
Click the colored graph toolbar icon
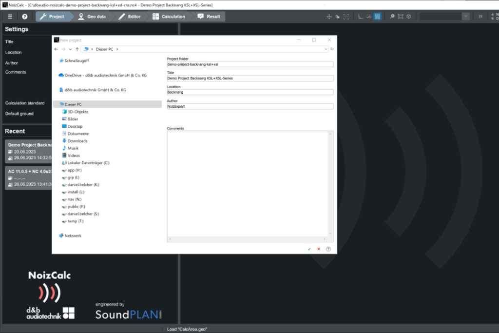pyautogui.click(x=368, y=17)
